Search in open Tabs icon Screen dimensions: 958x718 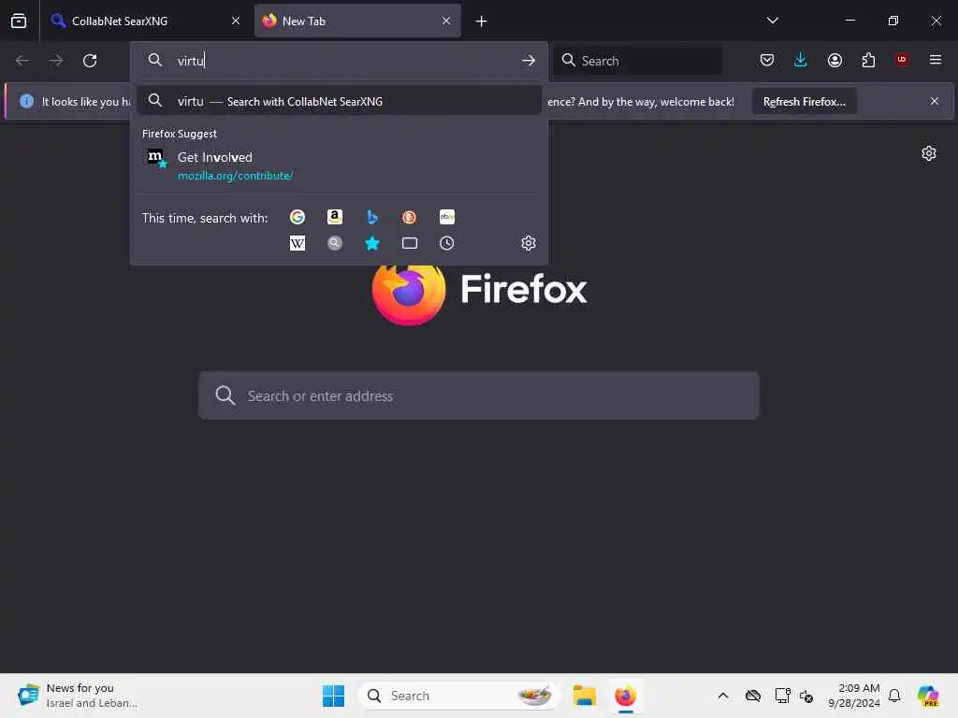(410, 243)
